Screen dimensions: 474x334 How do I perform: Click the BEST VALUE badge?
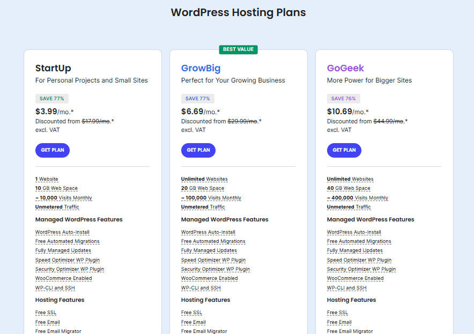(238, 49)
